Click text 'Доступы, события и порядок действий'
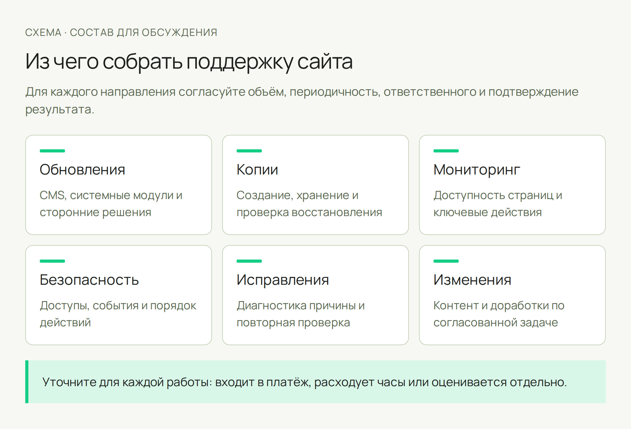The image size is (631, 429). [x=118, y=314]
